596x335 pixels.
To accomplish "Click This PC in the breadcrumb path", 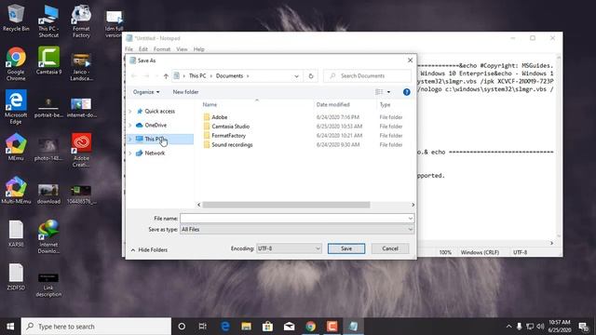I will tap(197, 76).
